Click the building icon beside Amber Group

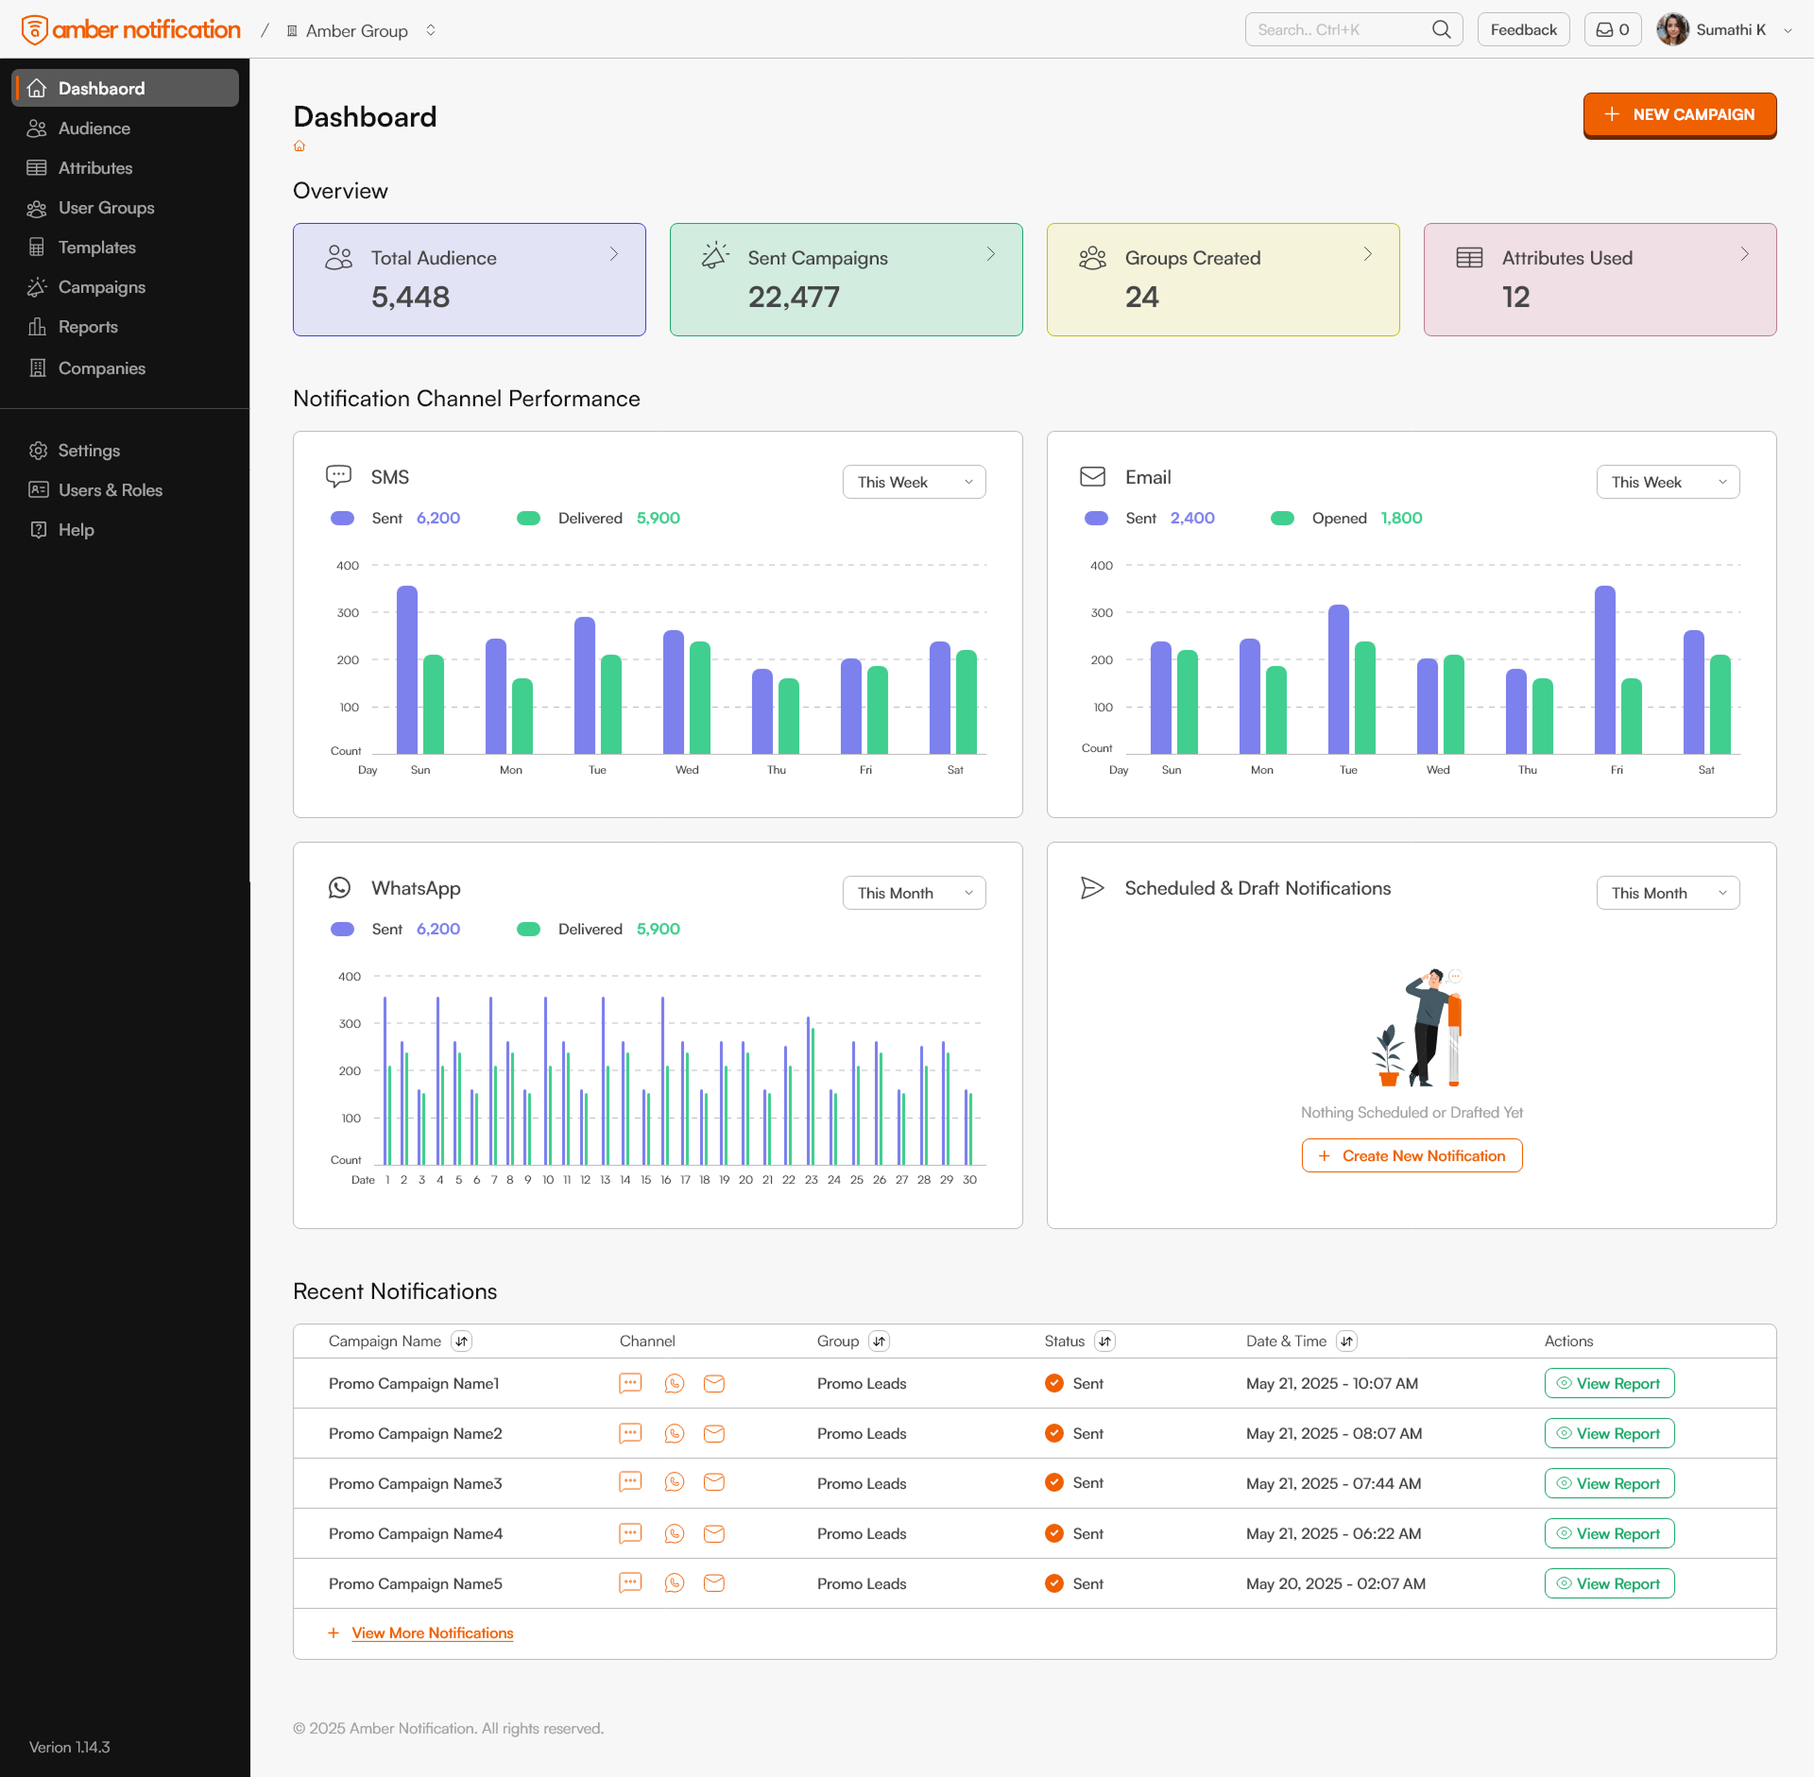coord(292,31)
